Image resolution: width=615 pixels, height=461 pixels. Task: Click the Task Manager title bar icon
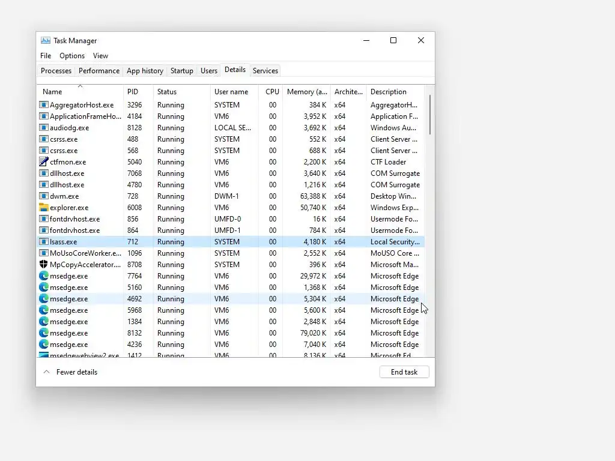[x=46, y=40]
